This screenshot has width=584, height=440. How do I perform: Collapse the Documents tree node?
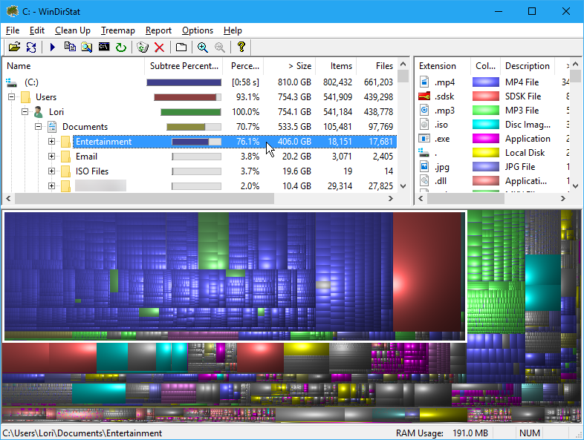[38, 127]
